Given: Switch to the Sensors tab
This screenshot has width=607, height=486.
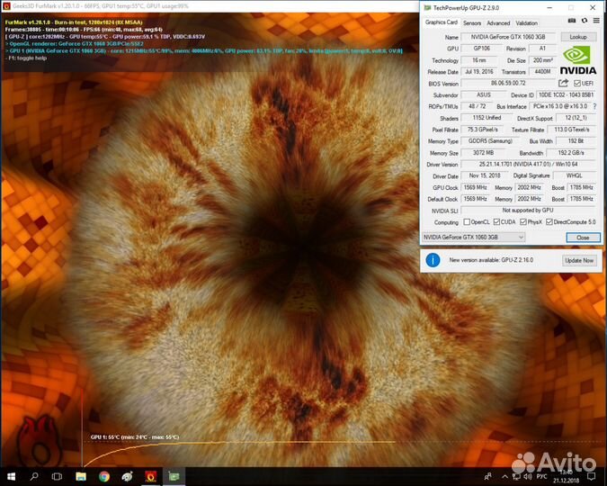Looking at the screenshot, I should coord(472,23).
